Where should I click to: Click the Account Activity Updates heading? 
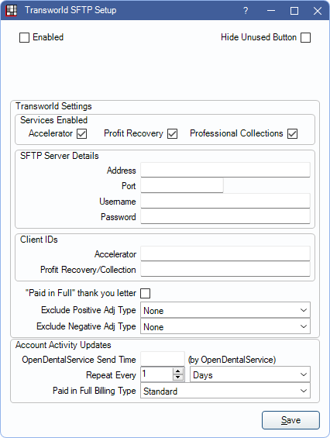(64, 345)
